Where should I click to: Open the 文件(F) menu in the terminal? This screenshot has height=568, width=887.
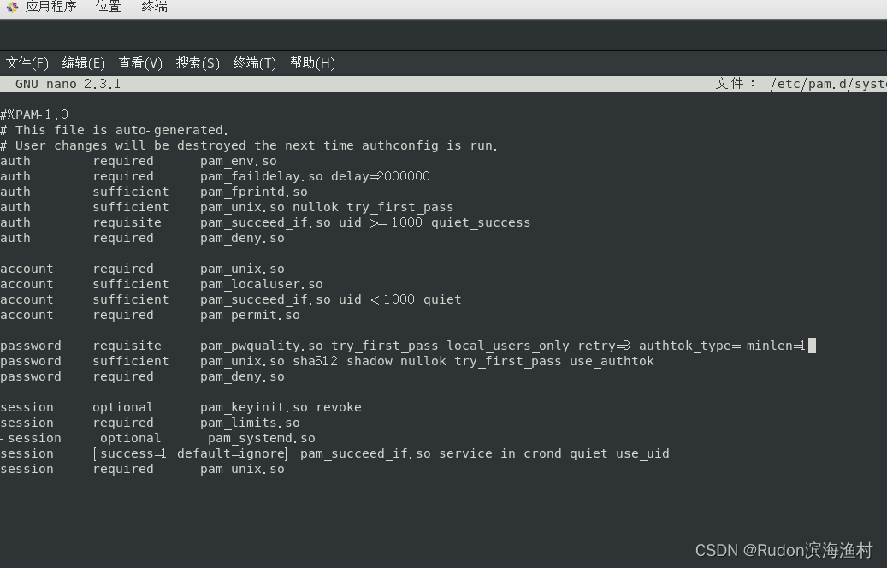(27, 62)
